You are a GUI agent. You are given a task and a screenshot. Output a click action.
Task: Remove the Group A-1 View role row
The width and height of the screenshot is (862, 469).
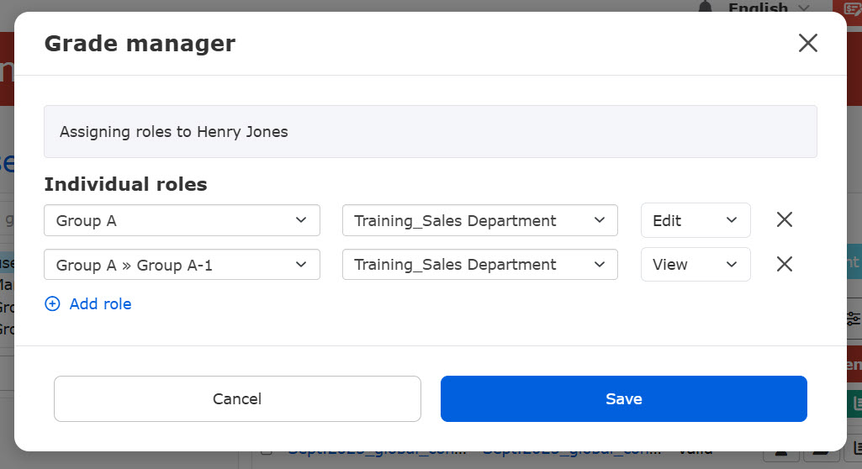click(784, 264)
